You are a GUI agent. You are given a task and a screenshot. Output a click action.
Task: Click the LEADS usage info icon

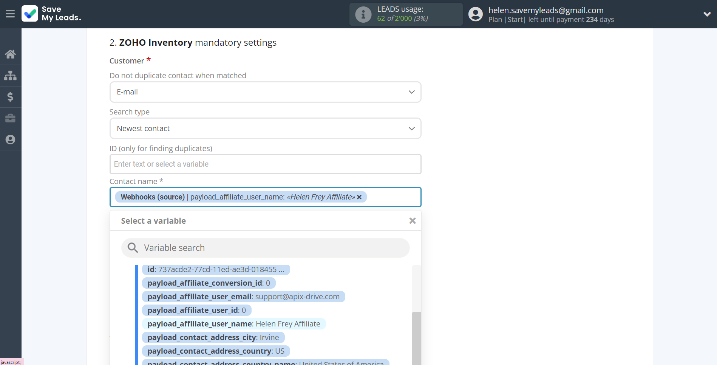click(363, 14)
